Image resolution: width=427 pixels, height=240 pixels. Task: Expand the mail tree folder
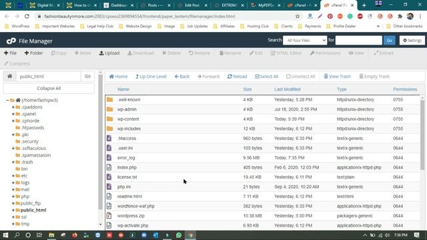13,189
